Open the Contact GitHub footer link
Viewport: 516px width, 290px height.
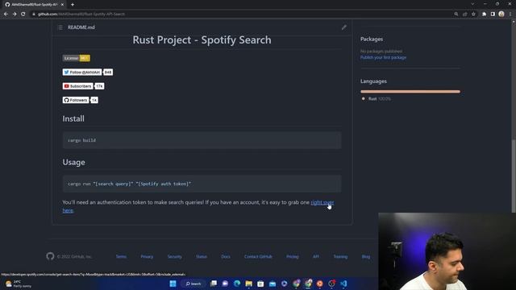258,256
